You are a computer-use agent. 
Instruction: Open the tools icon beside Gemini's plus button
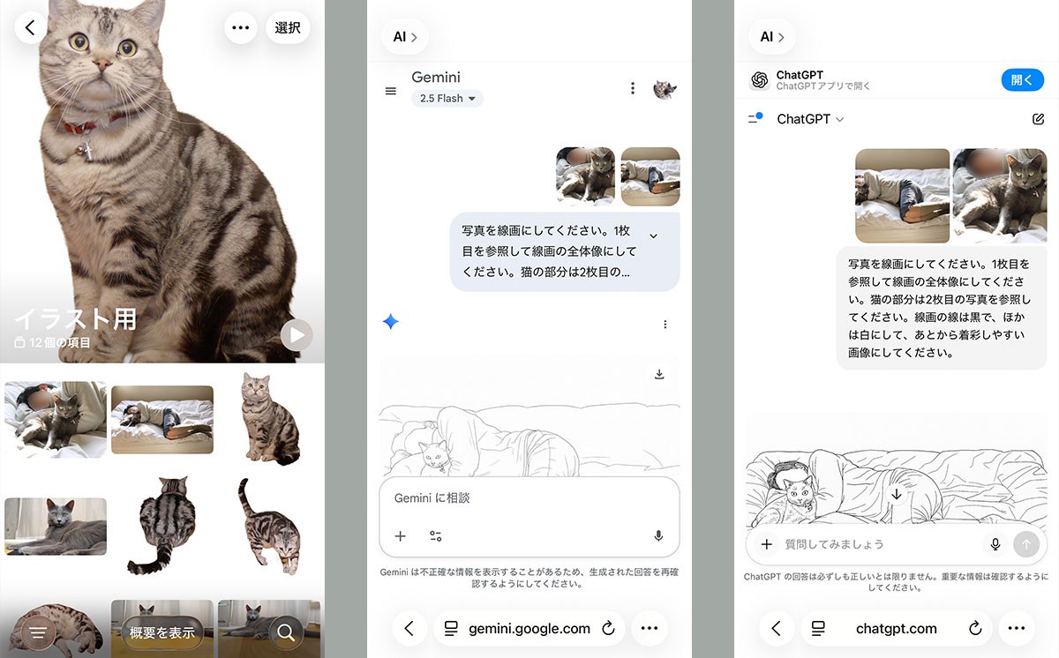438,535
